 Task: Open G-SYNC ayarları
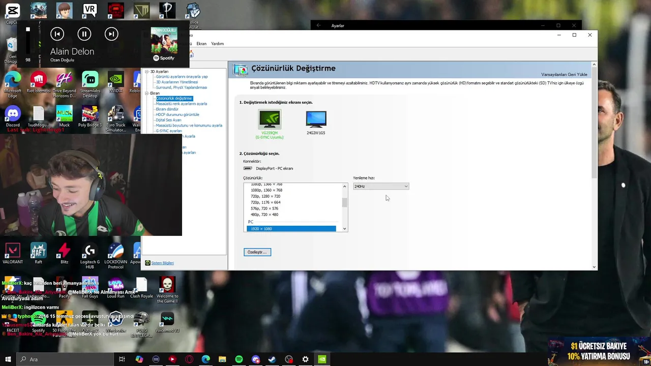click(x=169, y=131)
